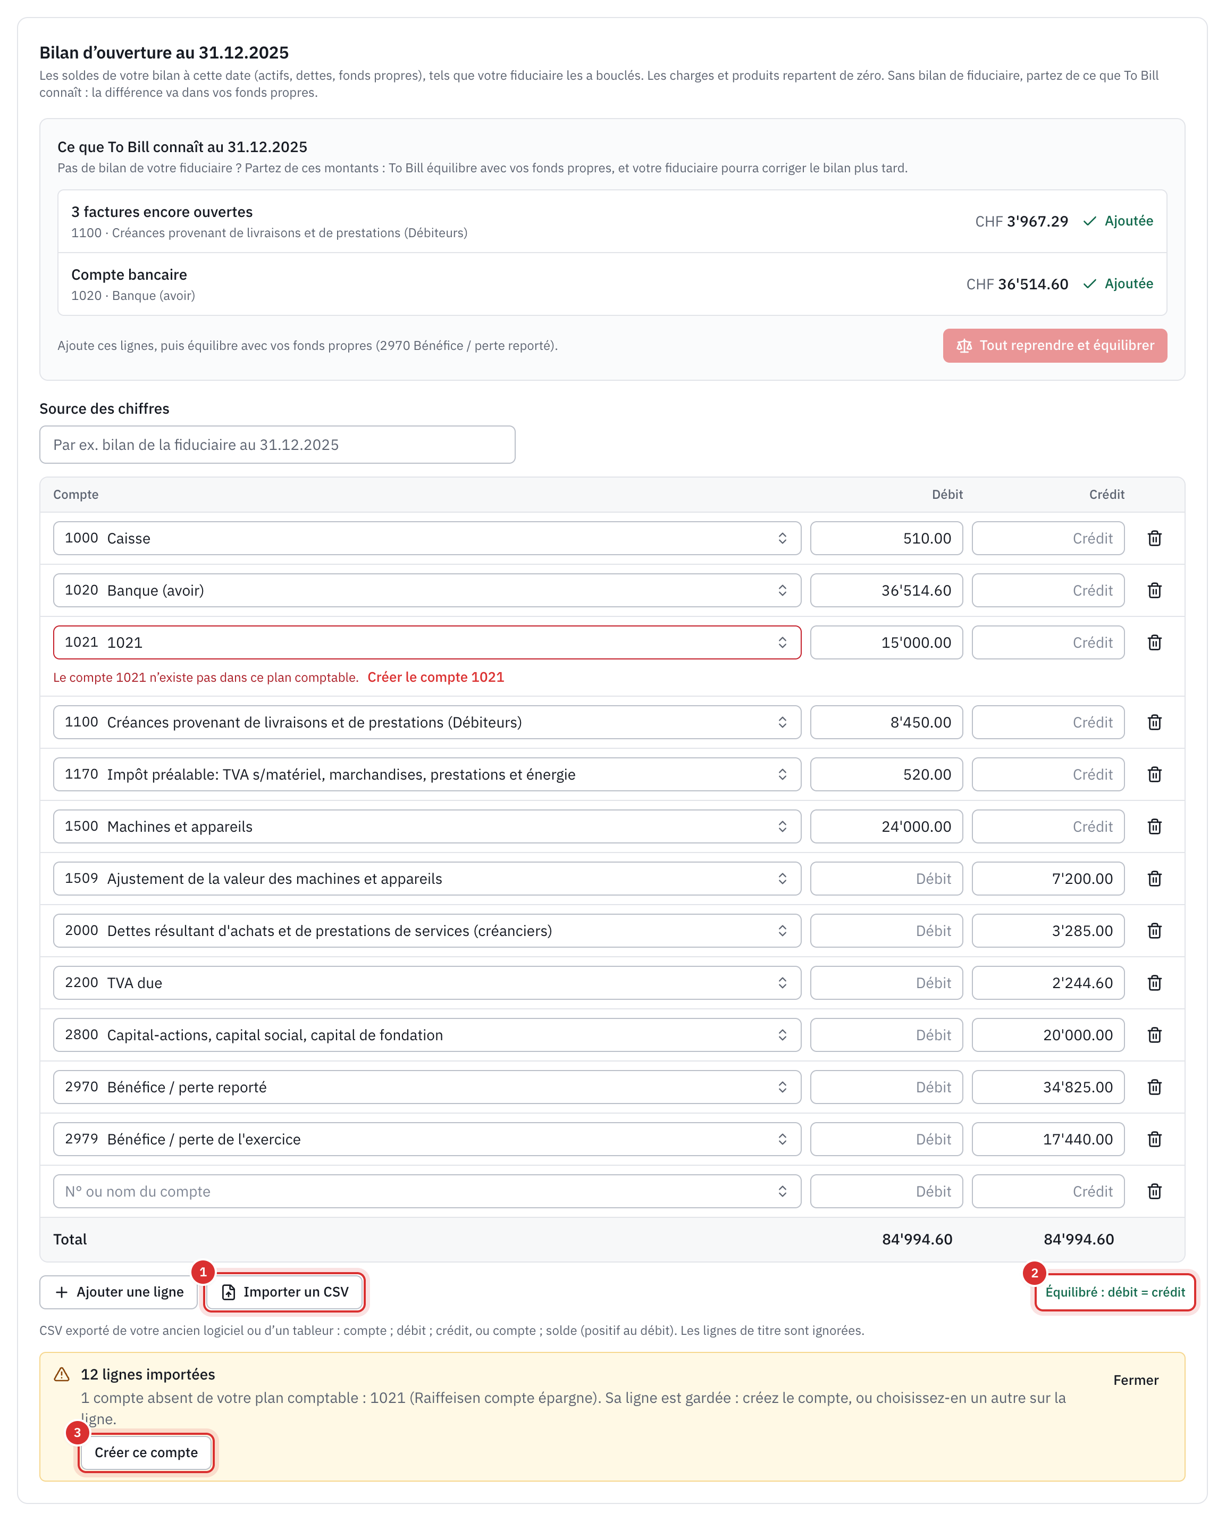The height and width of the screenshot is (1521, 1226).
Task: Close the import notice with 'Fermer'
Action: (x=1136, y=1381)
